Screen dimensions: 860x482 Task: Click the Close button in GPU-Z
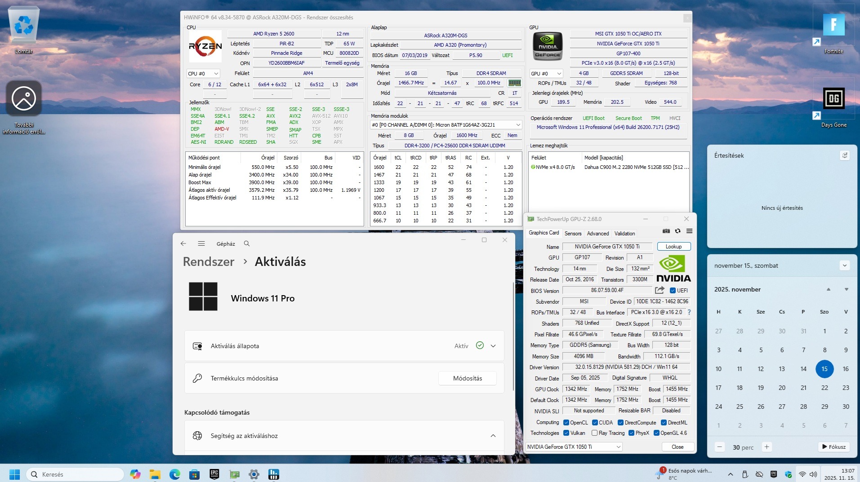pyautogui.click(x=677, y=447)
